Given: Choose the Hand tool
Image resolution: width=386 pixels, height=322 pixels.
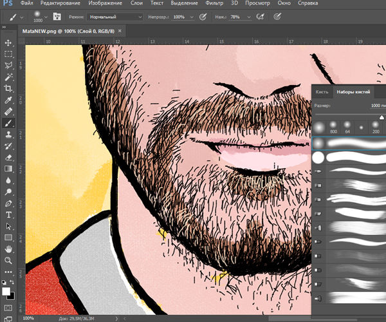Looking at the screenshot, I should (9, 249).
